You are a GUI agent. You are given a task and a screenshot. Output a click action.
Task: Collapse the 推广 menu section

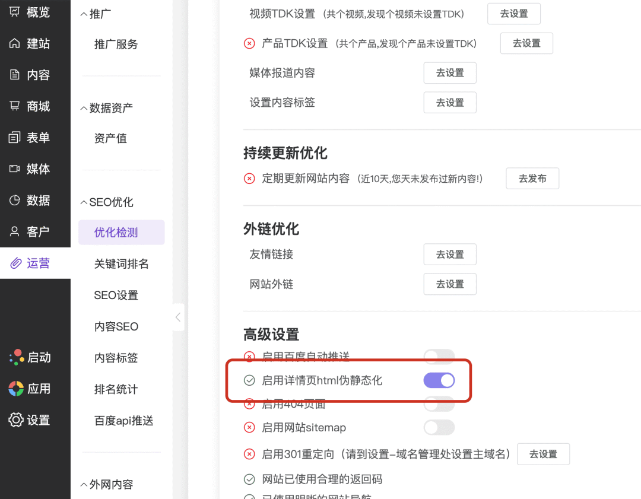click(x=84, y=14)
